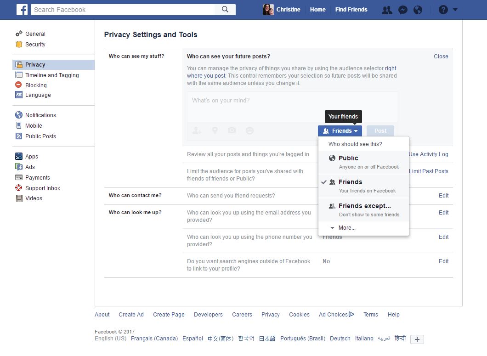Click the red Blocking icon
The width and height of the screenshot is (487, 356).
pyautogui.click(x=19, y=85)
